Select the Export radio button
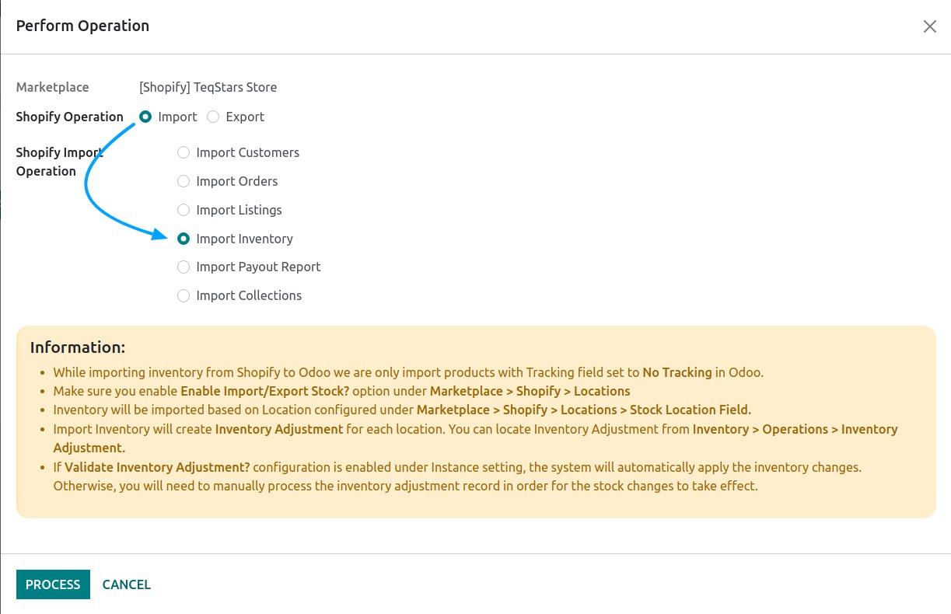The width and height of the screenshot is (951, 614). coord(213,117)
